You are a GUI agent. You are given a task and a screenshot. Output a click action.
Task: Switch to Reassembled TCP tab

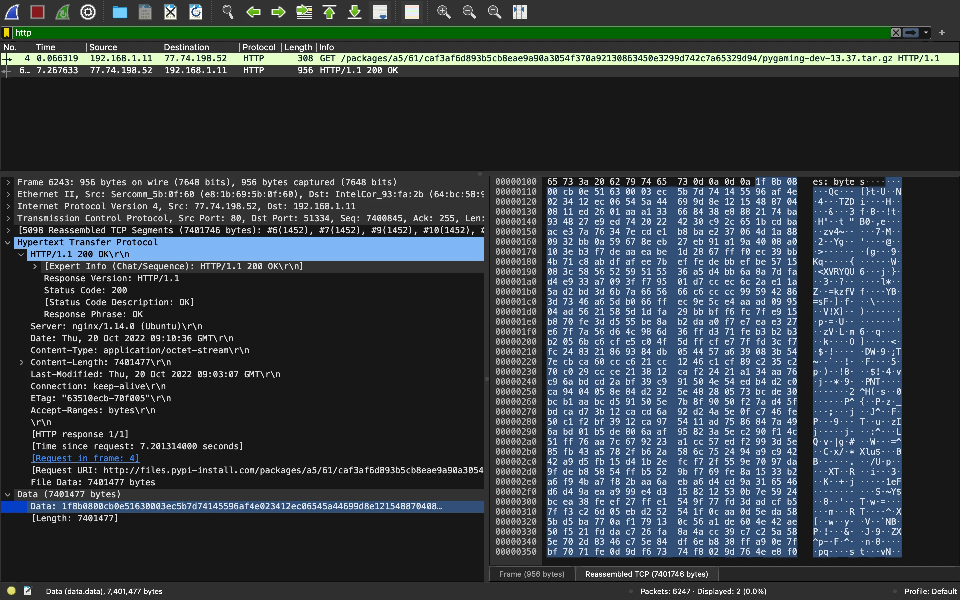tap(647, 574)
